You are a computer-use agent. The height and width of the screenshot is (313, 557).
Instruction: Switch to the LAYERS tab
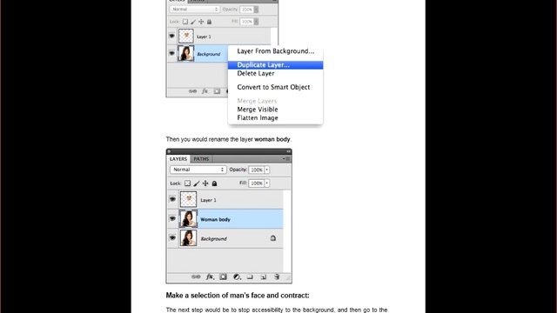pos(178,159)
